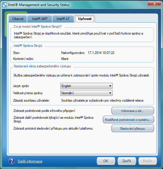
Task: Open the Intel® AMT tab
Action: (x=40, y=19)
